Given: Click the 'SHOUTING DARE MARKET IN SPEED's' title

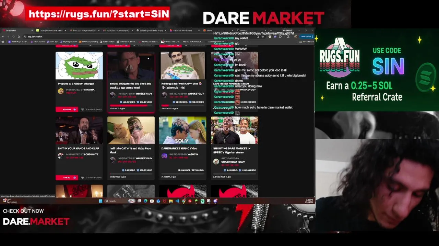Looking at the screenshot, I should 232,150.
